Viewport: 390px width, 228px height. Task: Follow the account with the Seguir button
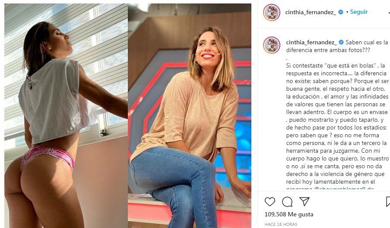[x=358, y=12]
